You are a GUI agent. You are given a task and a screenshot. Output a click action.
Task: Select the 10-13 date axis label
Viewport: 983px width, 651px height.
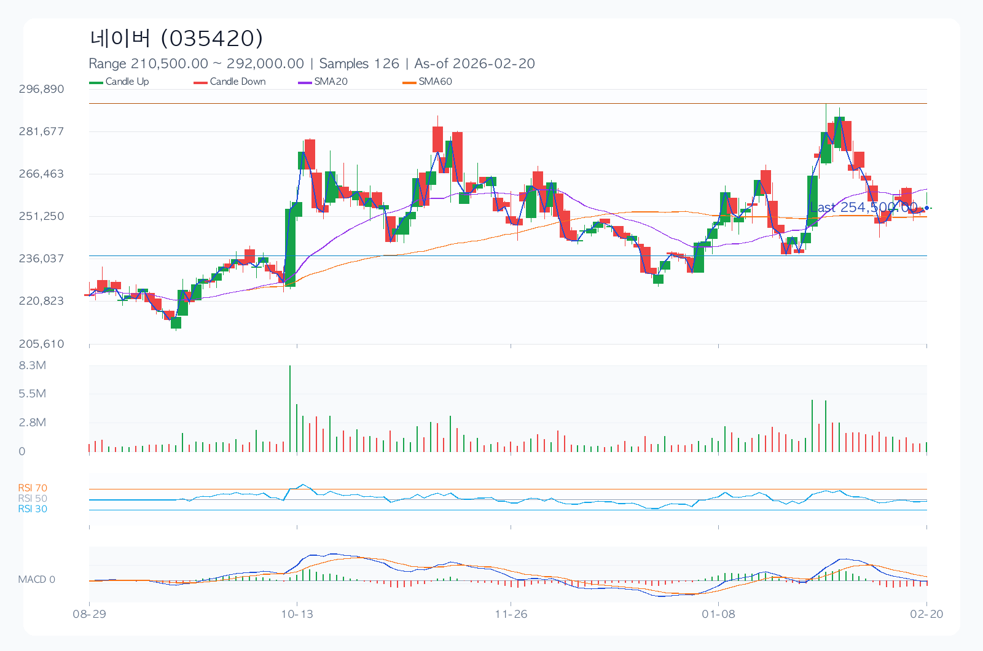click(297, 614)
